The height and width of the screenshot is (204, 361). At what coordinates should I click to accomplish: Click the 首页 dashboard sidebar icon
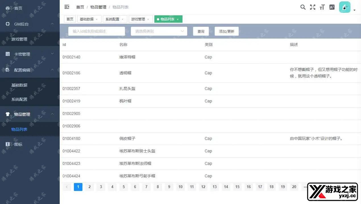8,8
